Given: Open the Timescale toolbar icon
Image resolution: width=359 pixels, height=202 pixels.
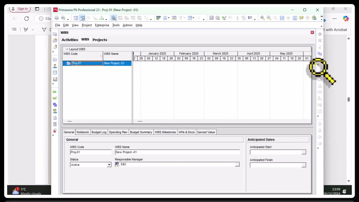Looking at the screenshot, I should [174, 18].
